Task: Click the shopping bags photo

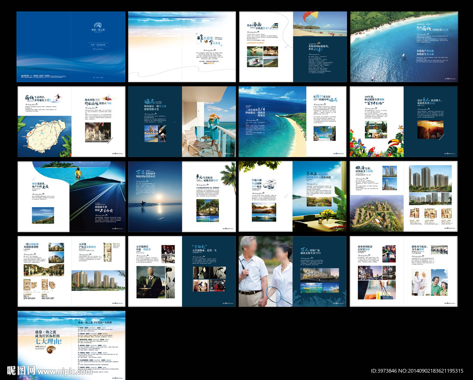Action: coord(377,290)
